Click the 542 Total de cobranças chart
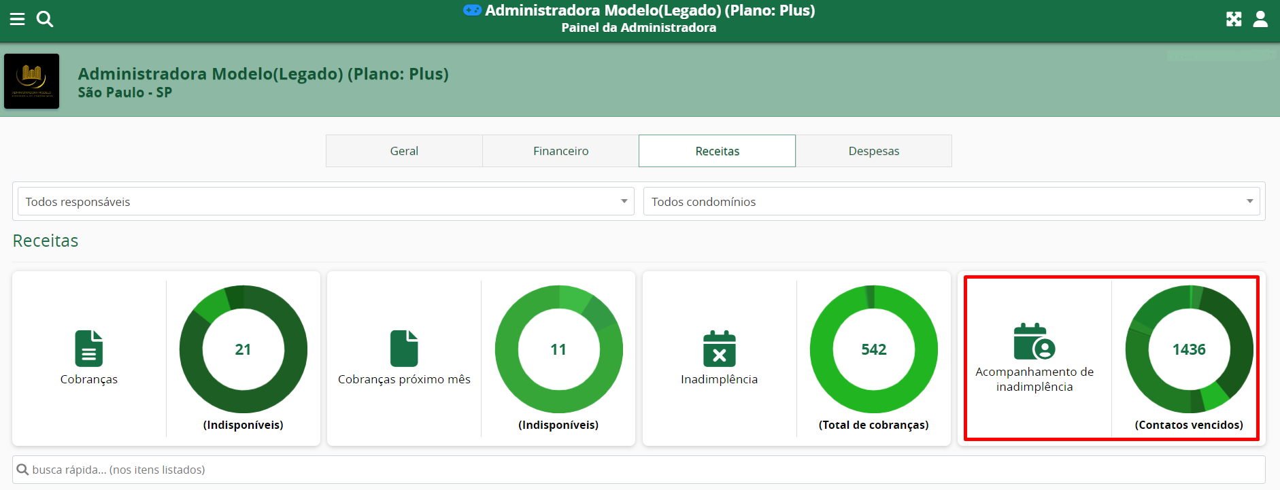1280x490 pixels. (x=873, y=349)
